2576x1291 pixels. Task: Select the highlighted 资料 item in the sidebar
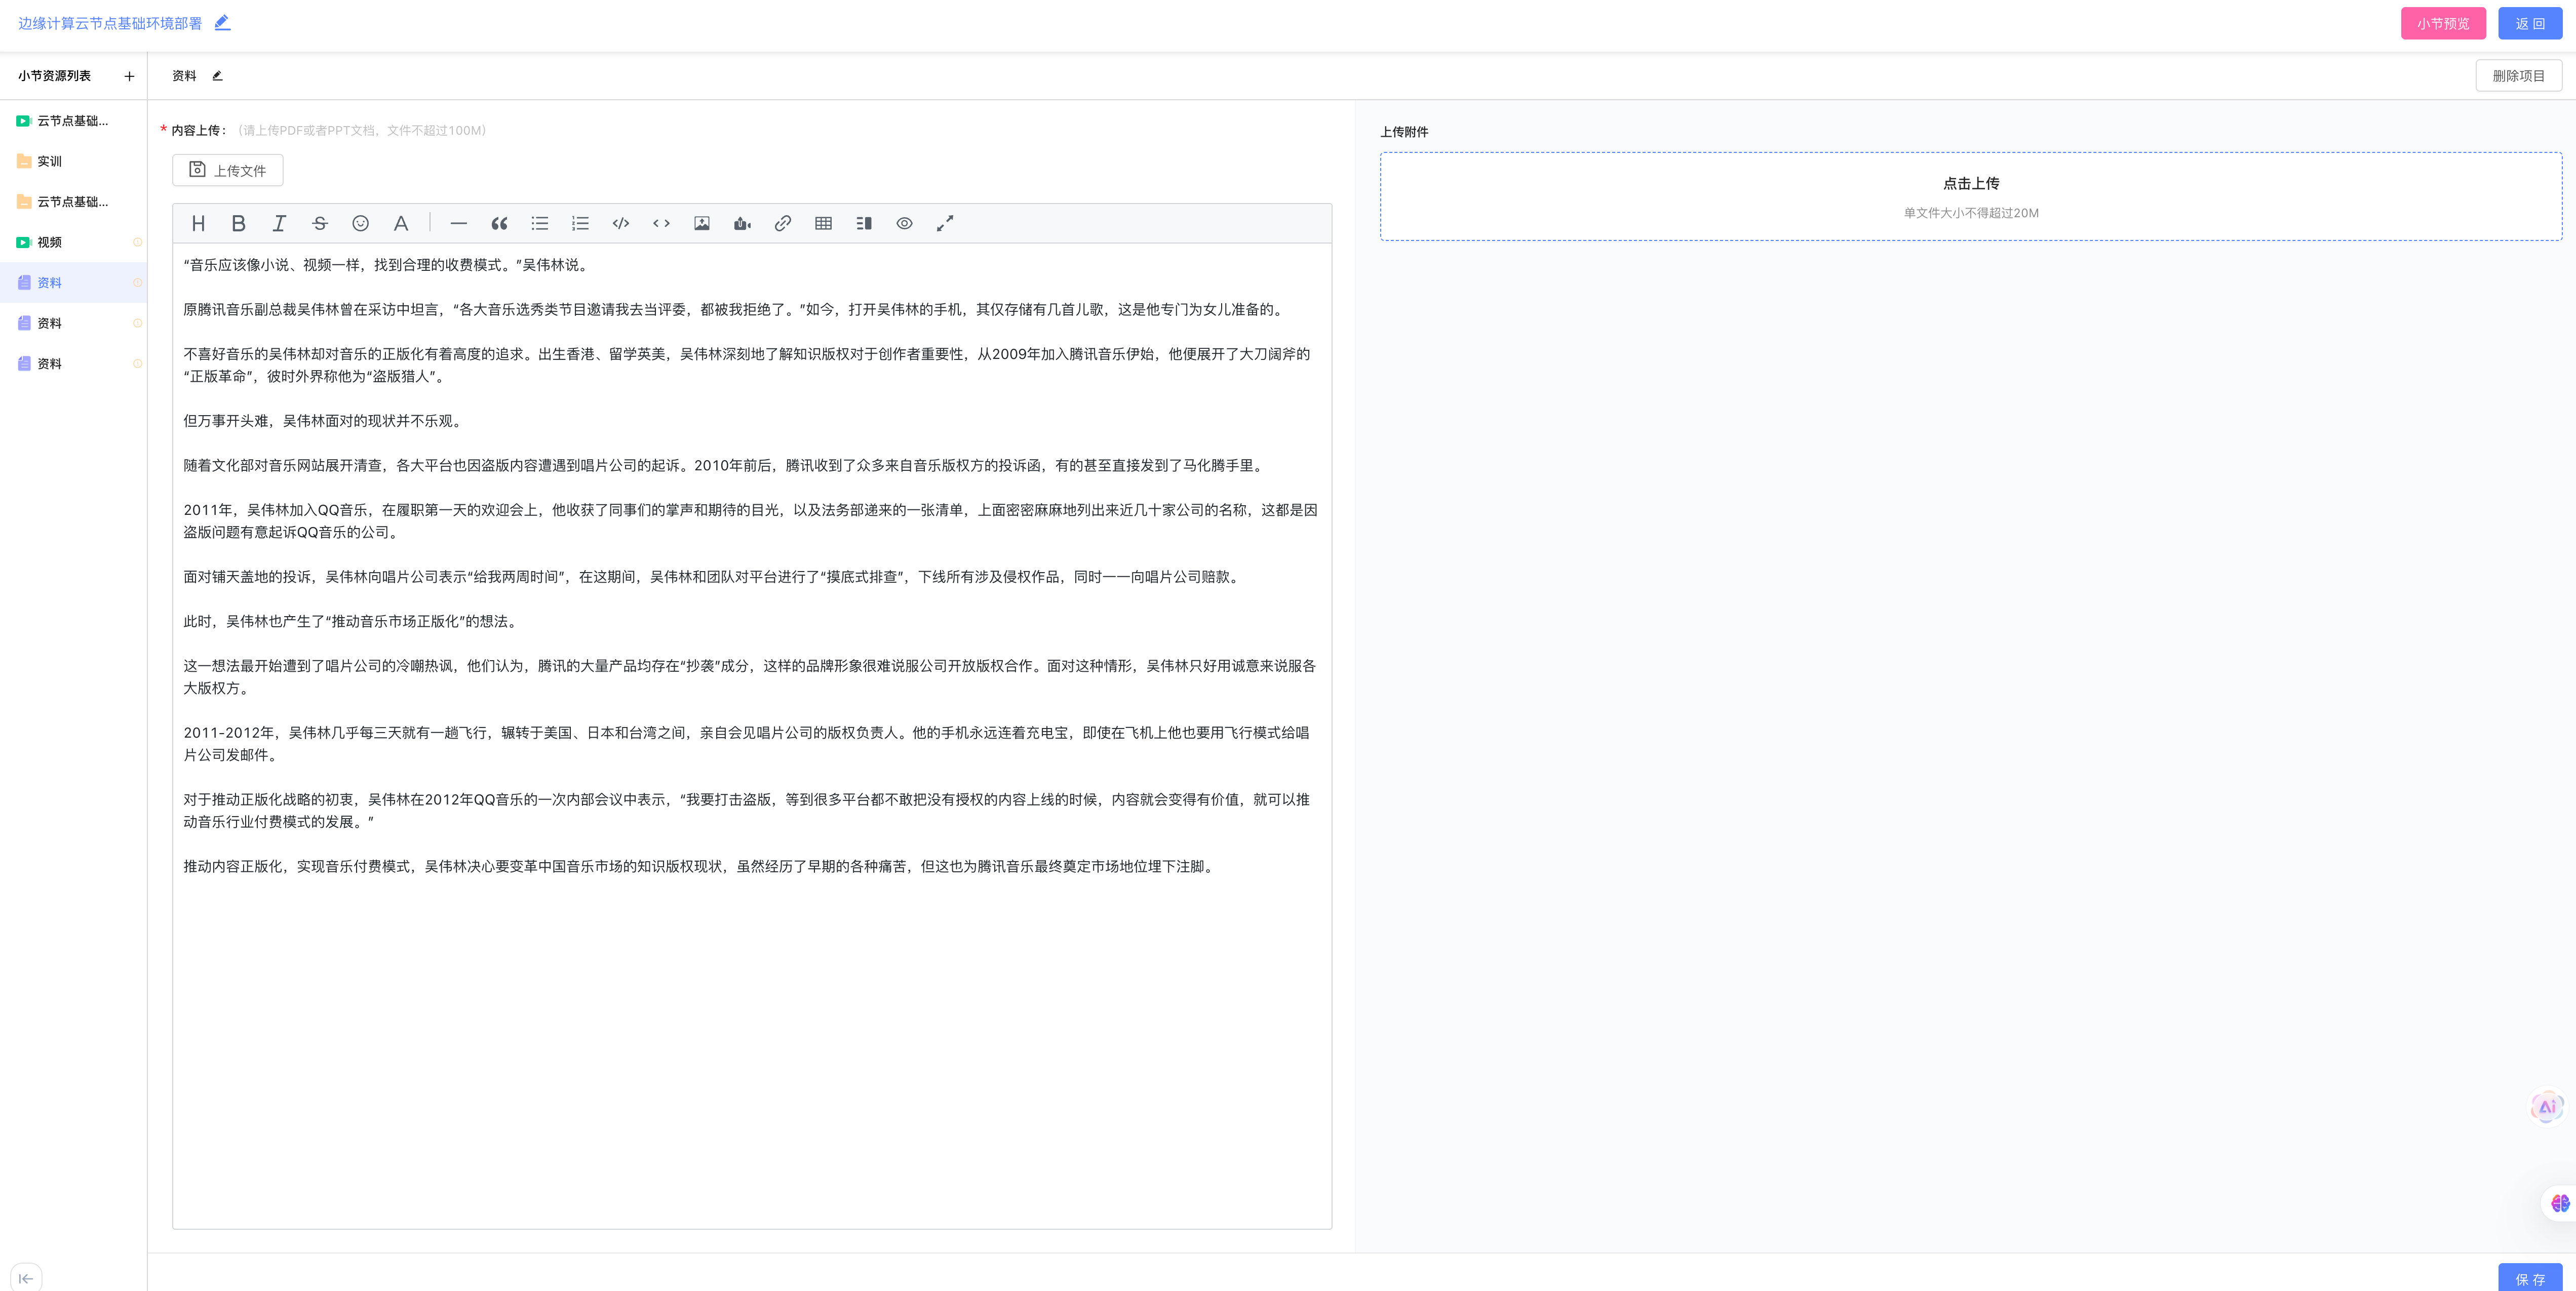(x=50, y=283)
